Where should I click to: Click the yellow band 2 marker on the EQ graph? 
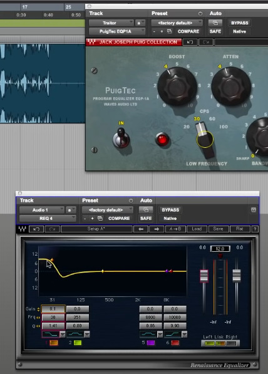(103, 271)
